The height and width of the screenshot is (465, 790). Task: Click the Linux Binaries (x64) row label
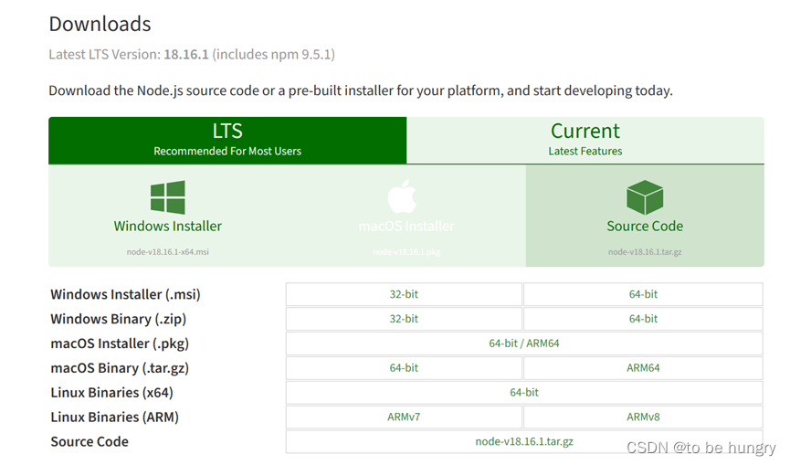[x=111, y=393]
